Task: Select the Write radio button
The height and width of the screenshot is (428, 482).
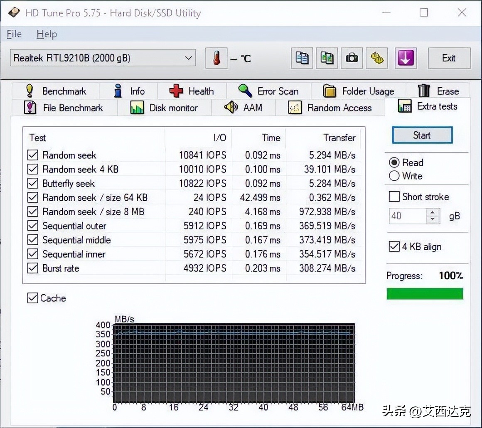Action: [x=394, y=176]
